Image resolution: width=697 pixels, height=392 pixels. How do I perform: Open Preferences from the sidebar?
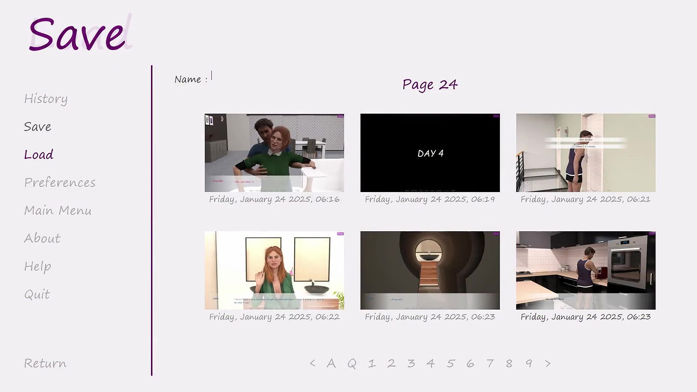coord(60,183)
